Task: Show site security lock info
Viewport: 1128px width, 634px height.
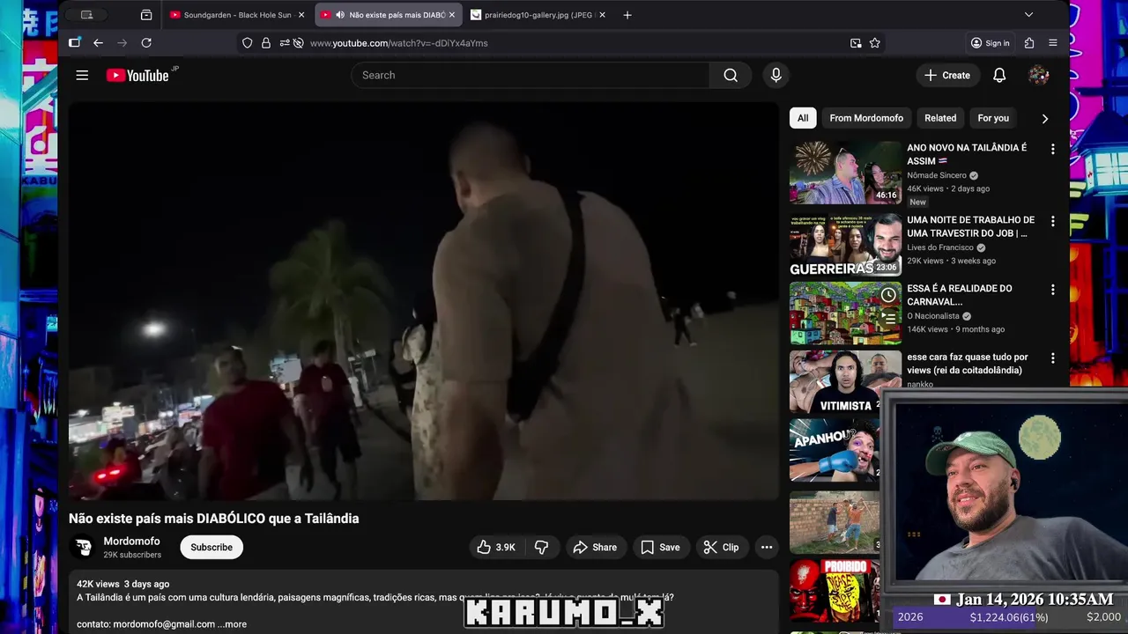Action: (265, 42)
